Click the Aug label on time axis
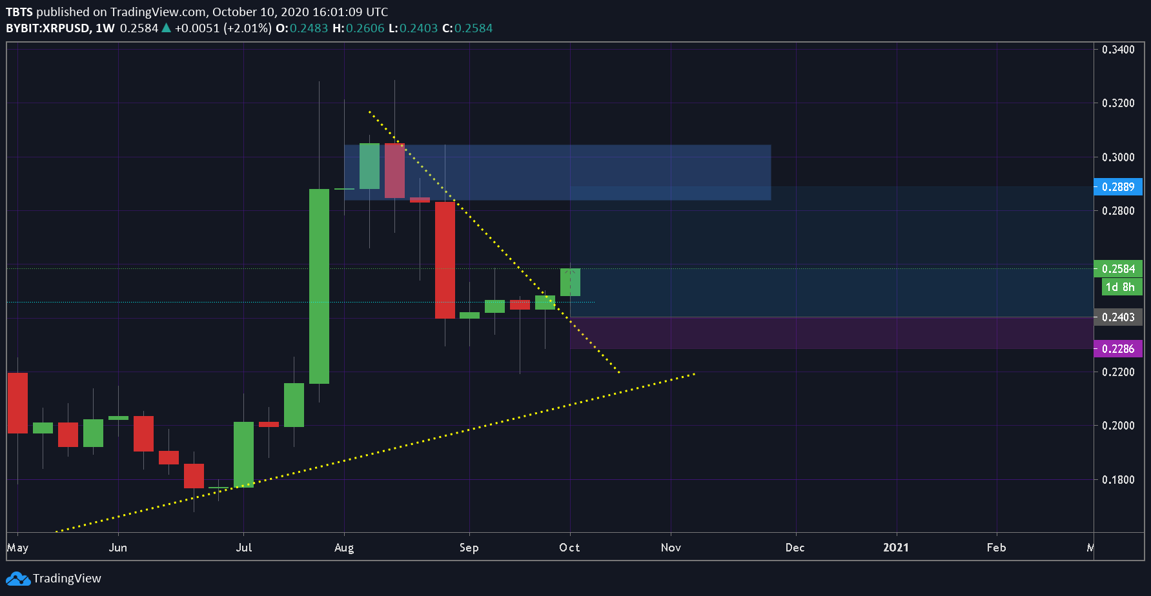This screenshot has height=596, width=1151. [344, 548]
